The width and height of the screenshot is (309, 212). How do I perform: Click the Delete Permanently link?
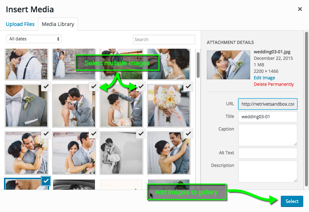[274, 84]
